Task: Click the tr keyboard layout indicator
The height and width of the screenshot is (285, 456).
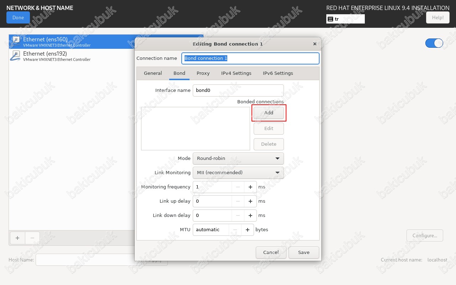Action: point(345,19)
